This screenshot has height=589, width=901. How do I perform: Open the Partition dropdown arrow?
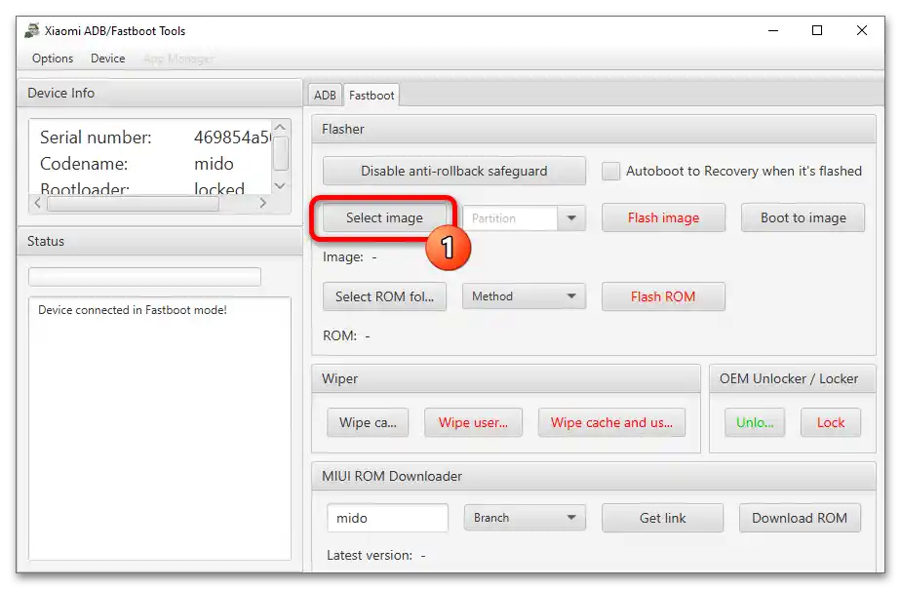(x=571, y=218)
